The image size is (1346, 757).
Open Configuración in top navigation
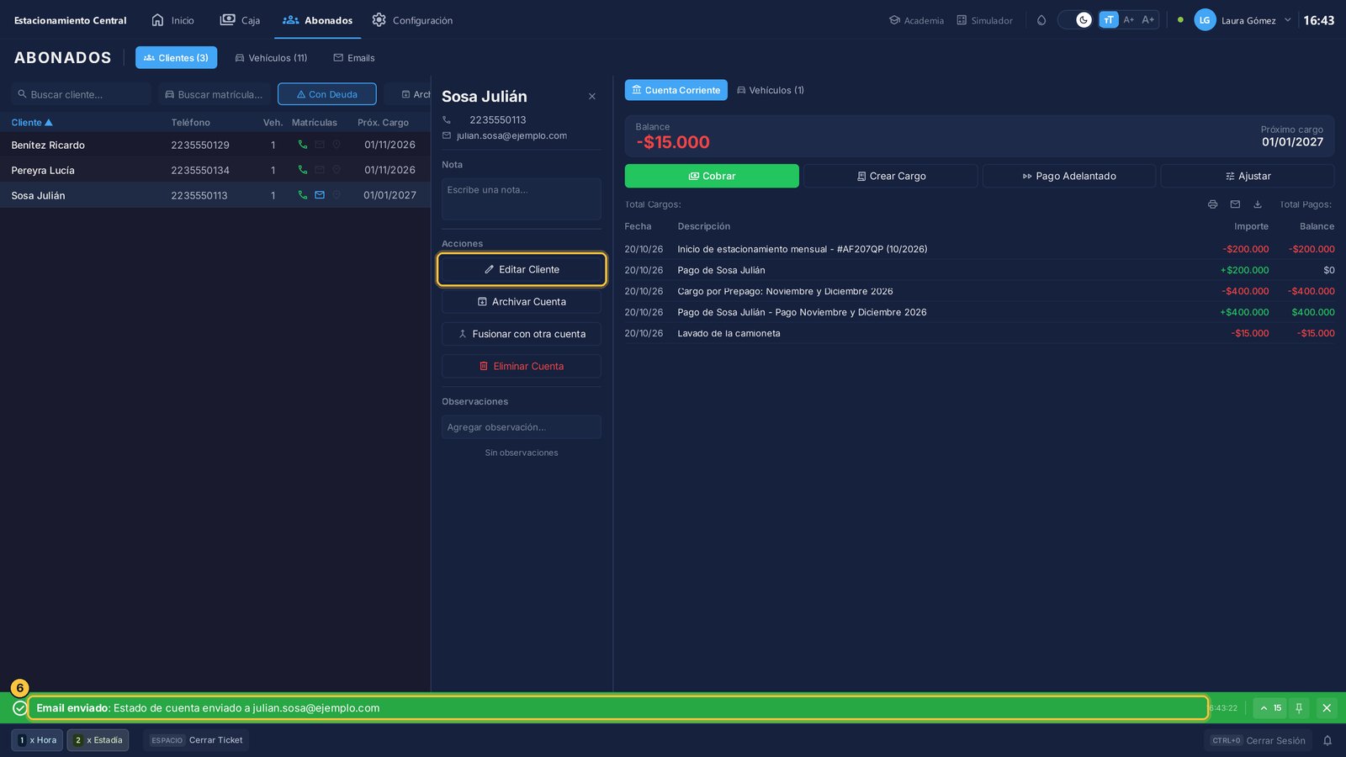click(x=412, y=20)
